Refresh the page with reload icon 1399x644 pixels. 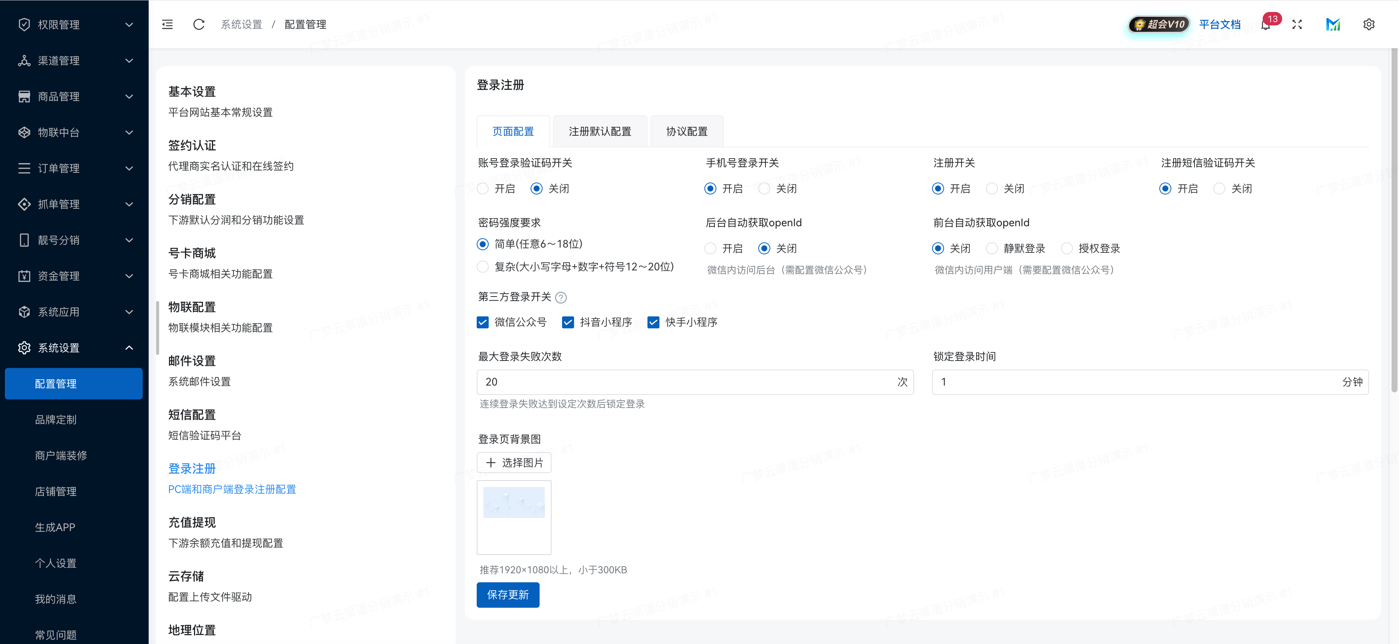point(199,24)
